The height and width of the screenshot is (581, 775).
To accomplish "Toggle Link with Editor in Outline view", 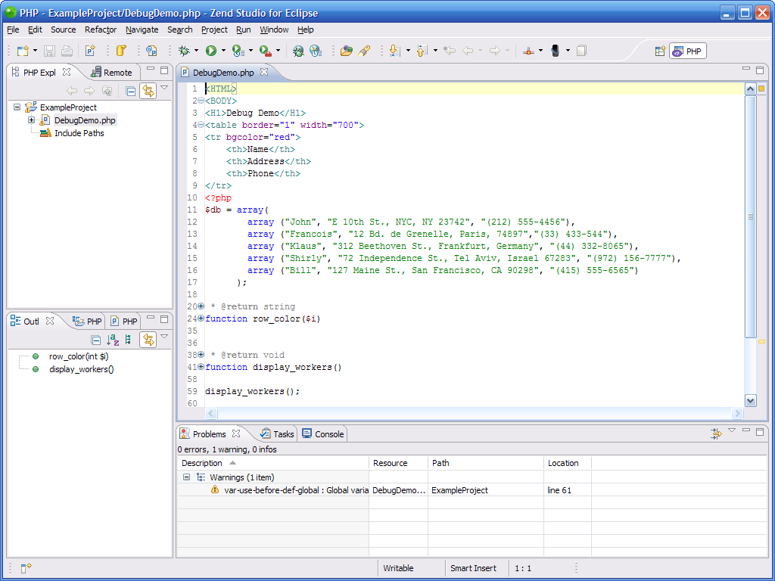I will click(148, 340).
